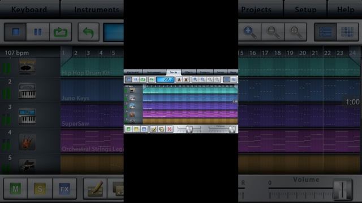Click the pause button in the small centered view
This screenshot has width=362, height=203.
(x=136, y=80)
